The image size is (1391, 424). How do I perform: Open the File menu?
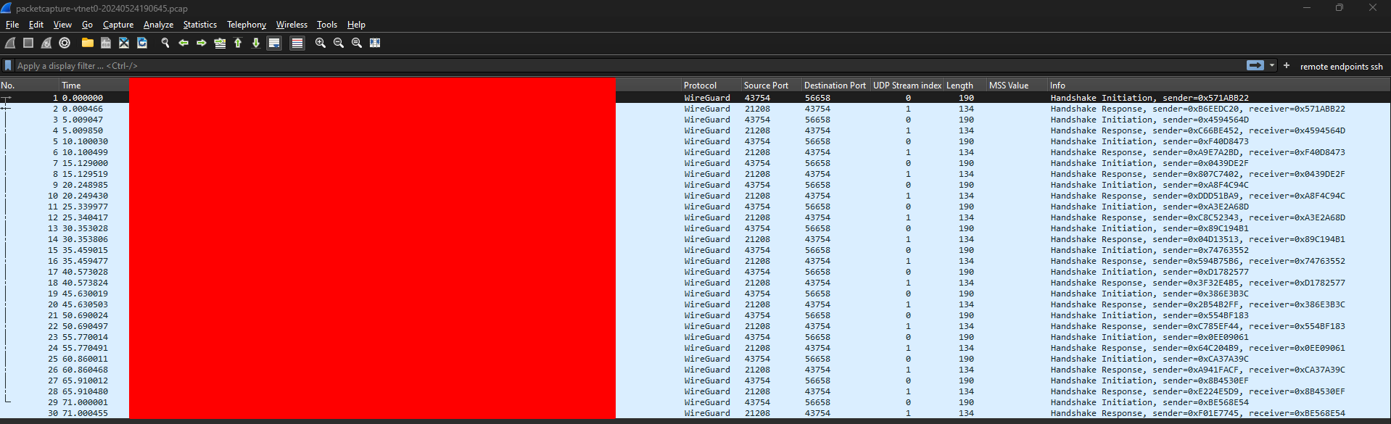pyautogui.click(x=12, y=25)
